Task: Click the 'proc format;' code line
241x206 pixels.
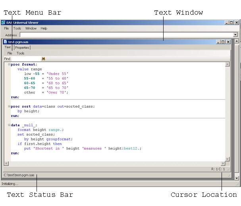Action: tap(24, 64)
